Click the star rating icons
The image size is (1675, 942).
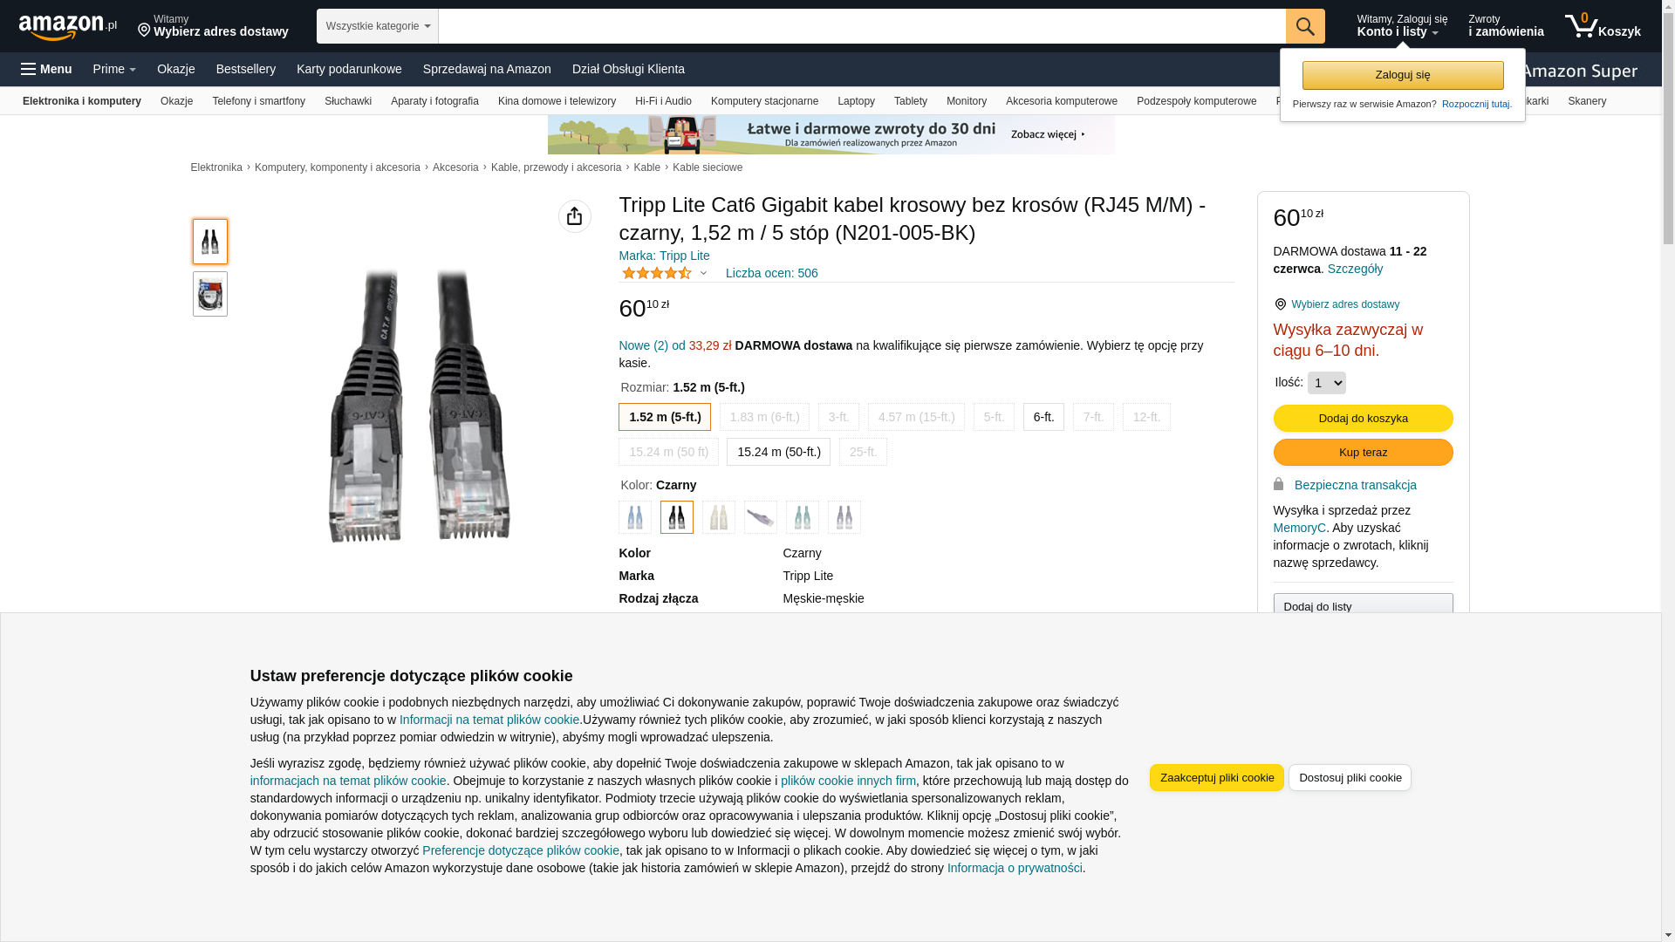(x=657, y=273)
